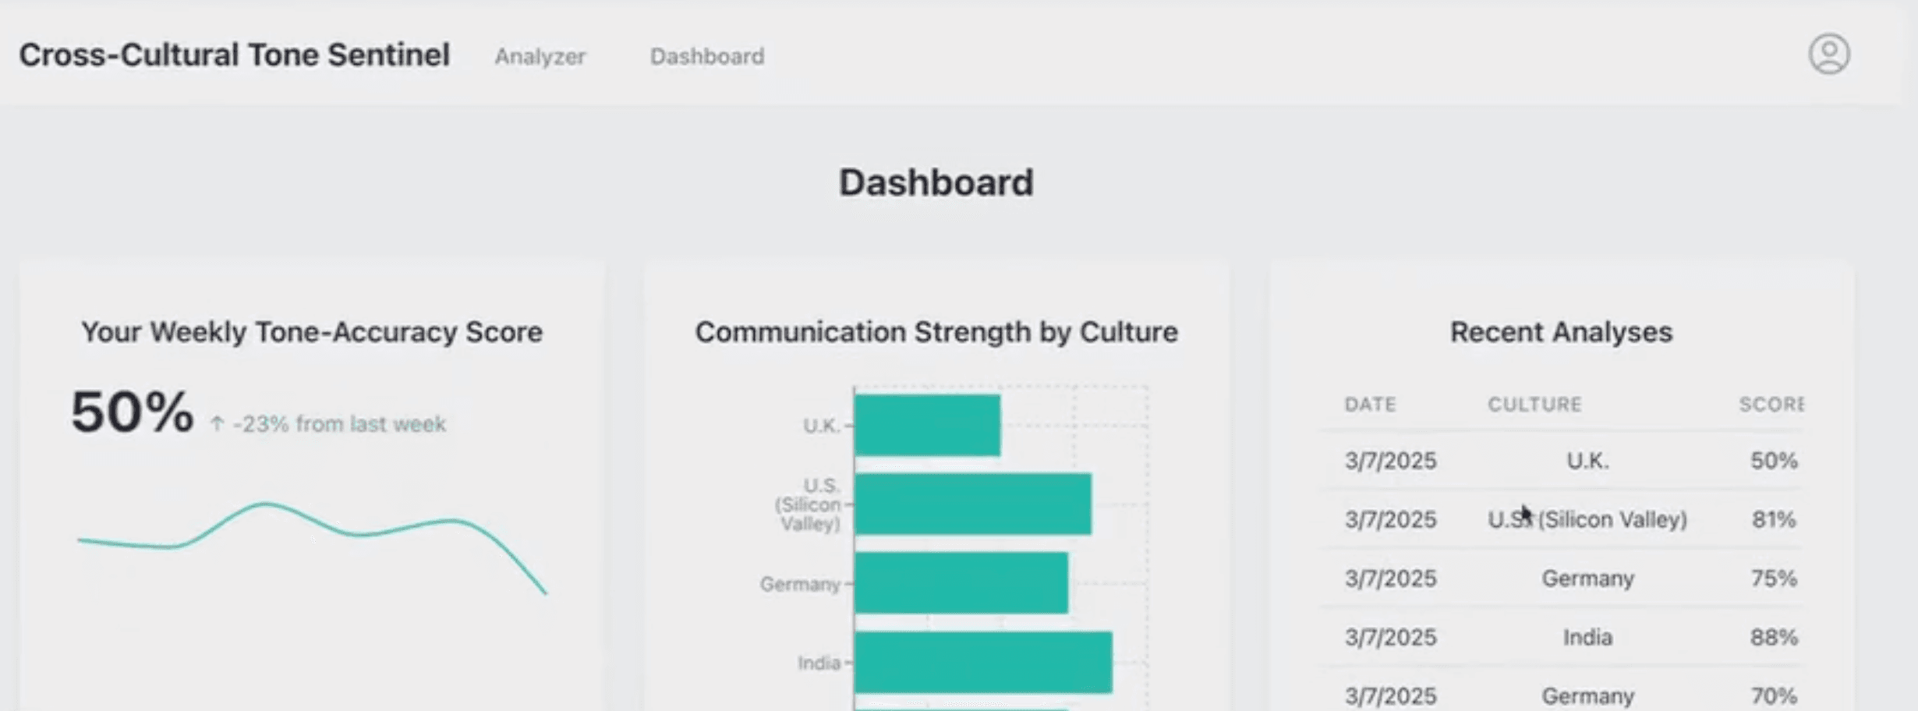Click the Recent Analyses card heading
This screenshot has width=1918, height=711.
tap(1561, 332)
